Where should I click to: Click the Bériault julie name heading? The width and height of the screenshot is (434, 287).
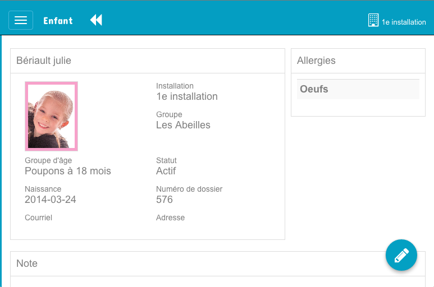[x=44, y=61]
